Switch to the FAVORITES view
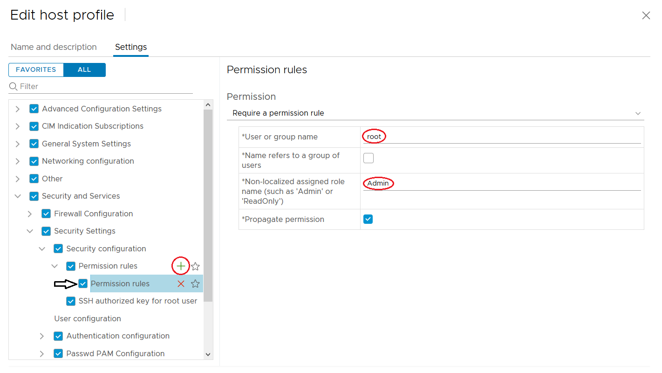Screen dimensions: 662x373 pos(36,69)
